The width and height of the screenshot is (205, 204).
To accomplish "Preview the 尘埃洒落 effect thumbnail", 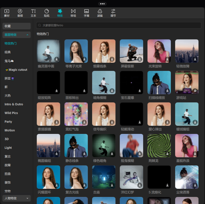I will [x=187, y=177].
